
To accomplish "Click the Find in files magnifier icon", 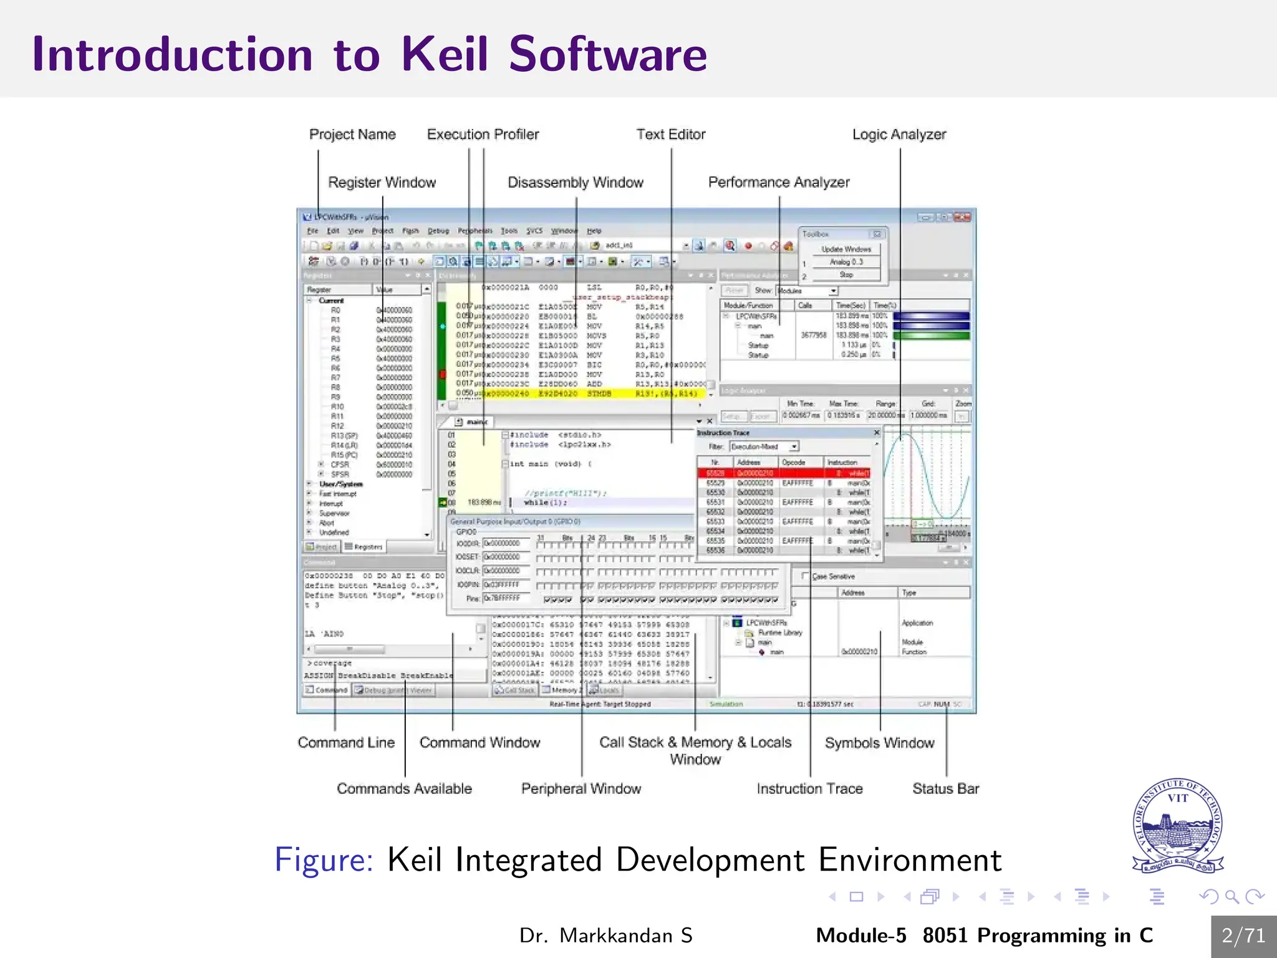I will (730, 245).
